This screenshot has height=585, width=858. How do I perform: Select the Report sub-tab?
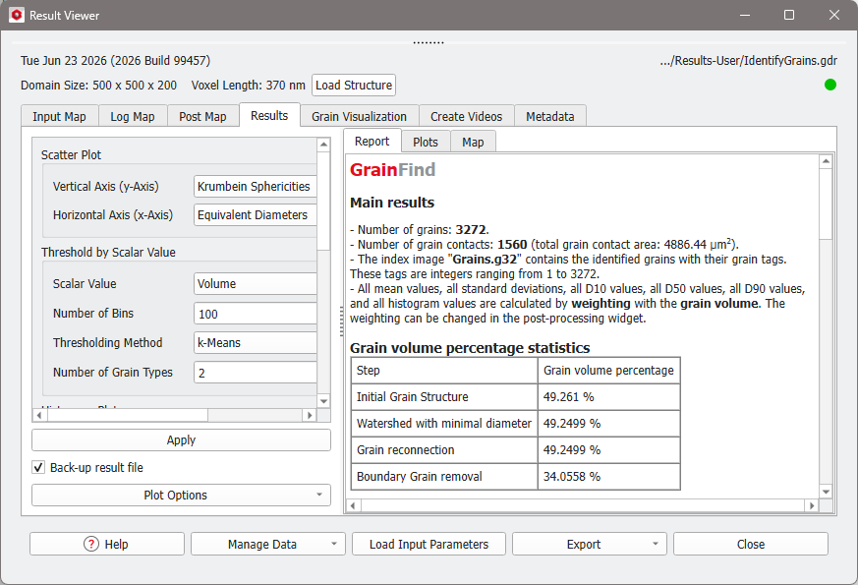pyautogui.click(x=372, y=142)
